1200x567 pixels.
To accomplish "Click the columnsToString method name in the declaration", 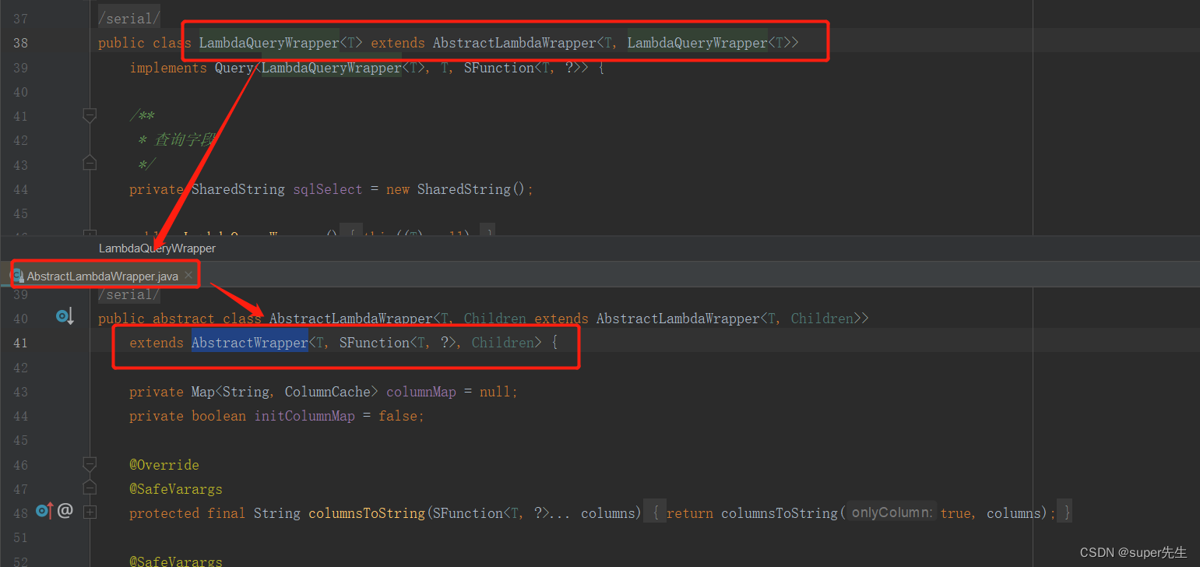I will click(x=367, y=513).
